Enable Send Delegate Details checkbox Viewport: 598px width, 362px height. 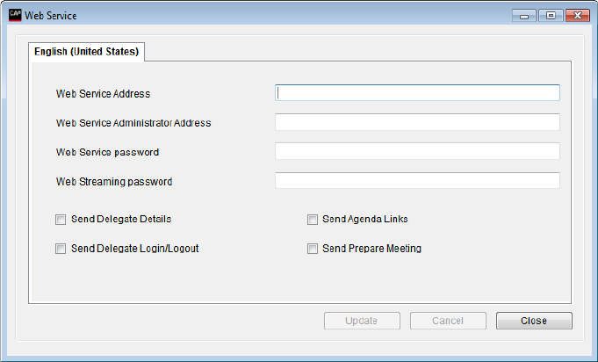point(61,220)
